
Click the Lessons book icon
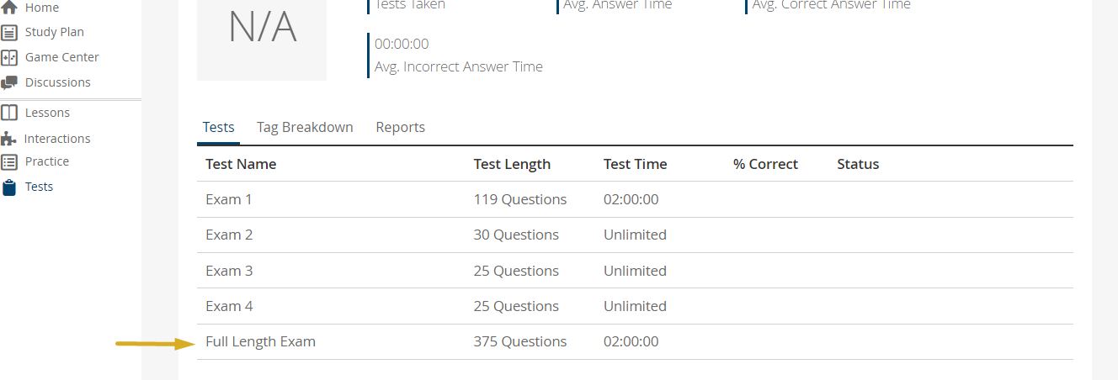[9, 113]
